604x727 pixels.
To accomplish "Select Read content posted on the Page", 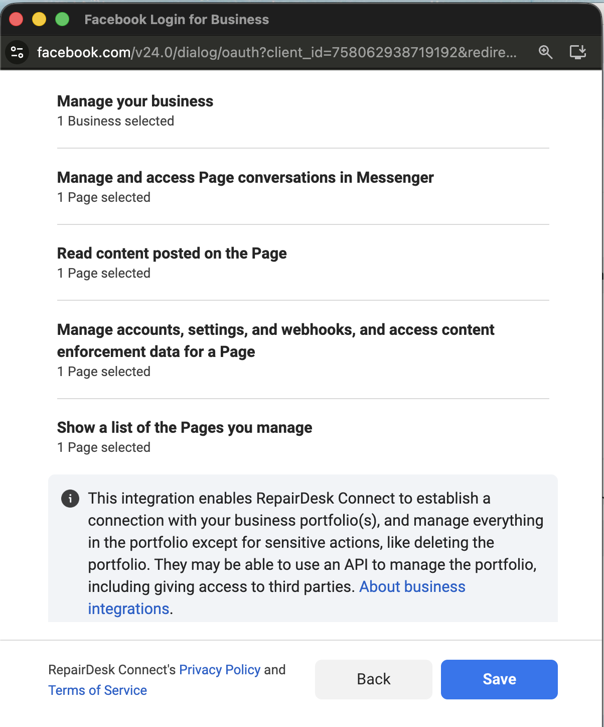I will (303, 263).
